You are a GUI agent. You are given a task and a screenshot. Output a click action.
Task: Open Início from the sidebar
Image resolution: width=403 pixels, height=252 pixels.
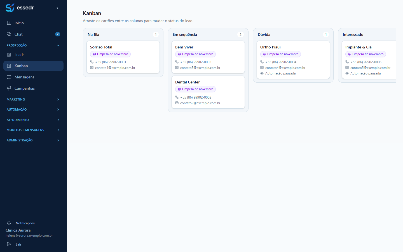click(x=33, y=23)
